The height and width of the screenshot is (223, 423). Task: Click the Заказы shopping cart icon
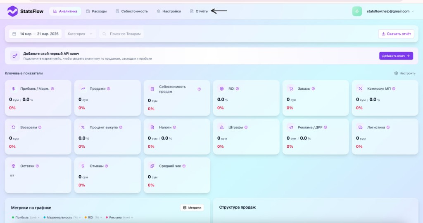click(291, 88)
